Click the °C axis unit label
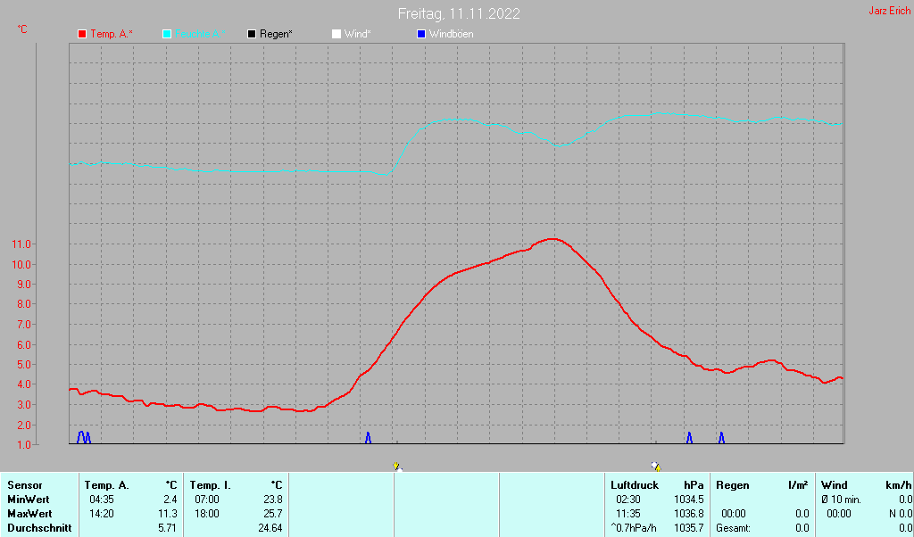 point(22,29)
